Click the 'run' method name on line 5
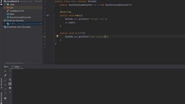Screen dimensions: 185x104 pos(77,15)
